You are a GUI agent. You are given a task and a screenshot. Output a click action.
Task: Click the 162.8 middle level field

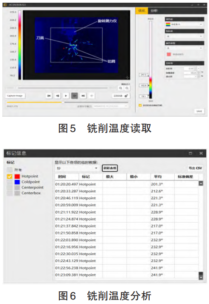tap(143, 85)
